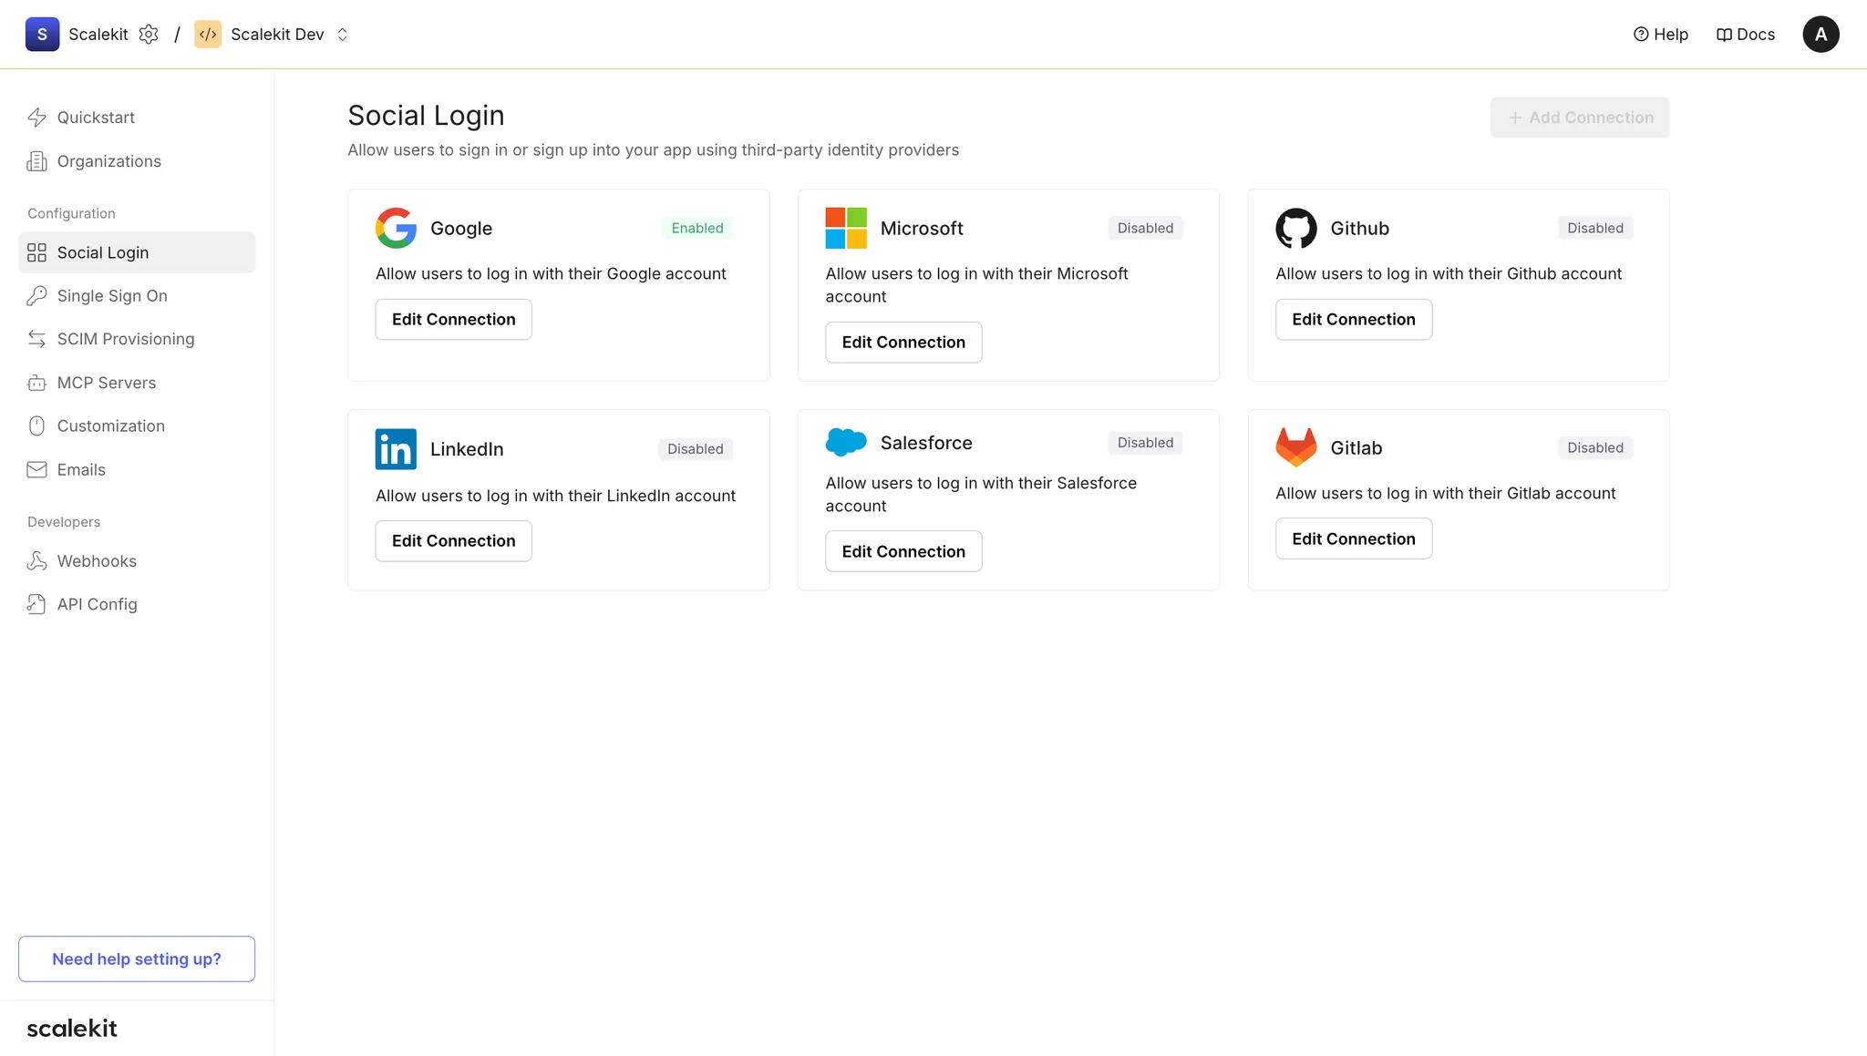Click Github's Disabled status badge
Image resolution: width=1867 pixels, height=1056 pixels.
click(x=1595, y=228)
